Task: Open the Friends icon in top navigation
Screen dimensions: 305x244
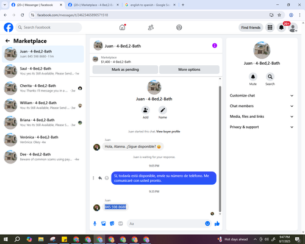Action: pyautogui.click(x=151, y=27)
